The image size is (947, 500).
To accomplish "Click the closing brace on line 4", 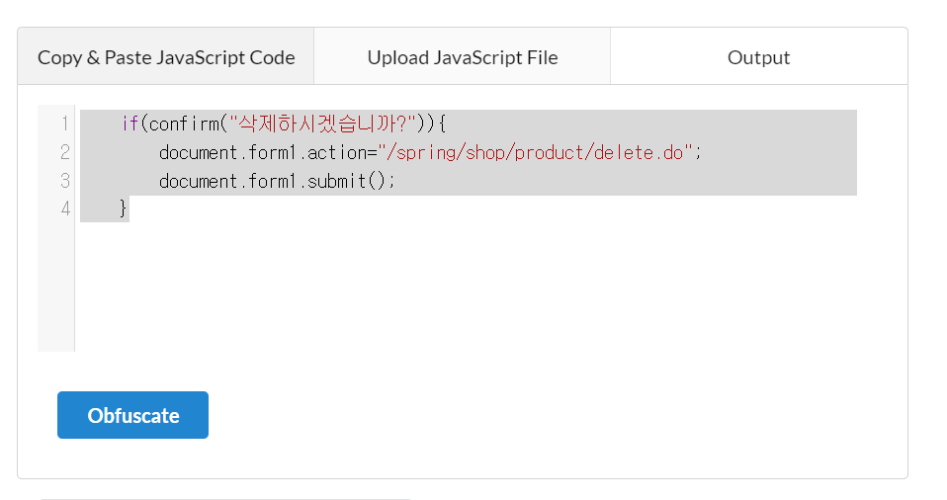I will coord(124,208).
